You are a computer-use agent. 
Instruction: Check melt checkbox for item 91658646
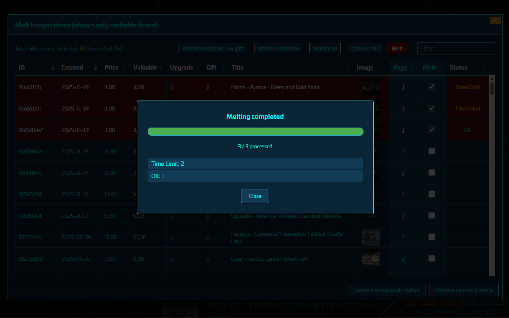pos(431,151)
